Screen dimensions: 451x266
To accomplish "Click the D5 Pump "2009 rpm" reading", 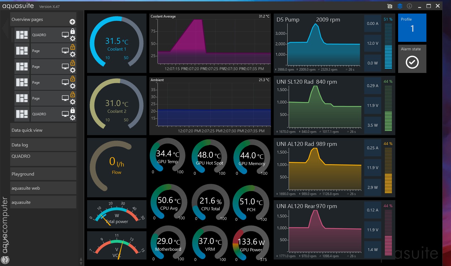I will [x=328, y=20].
